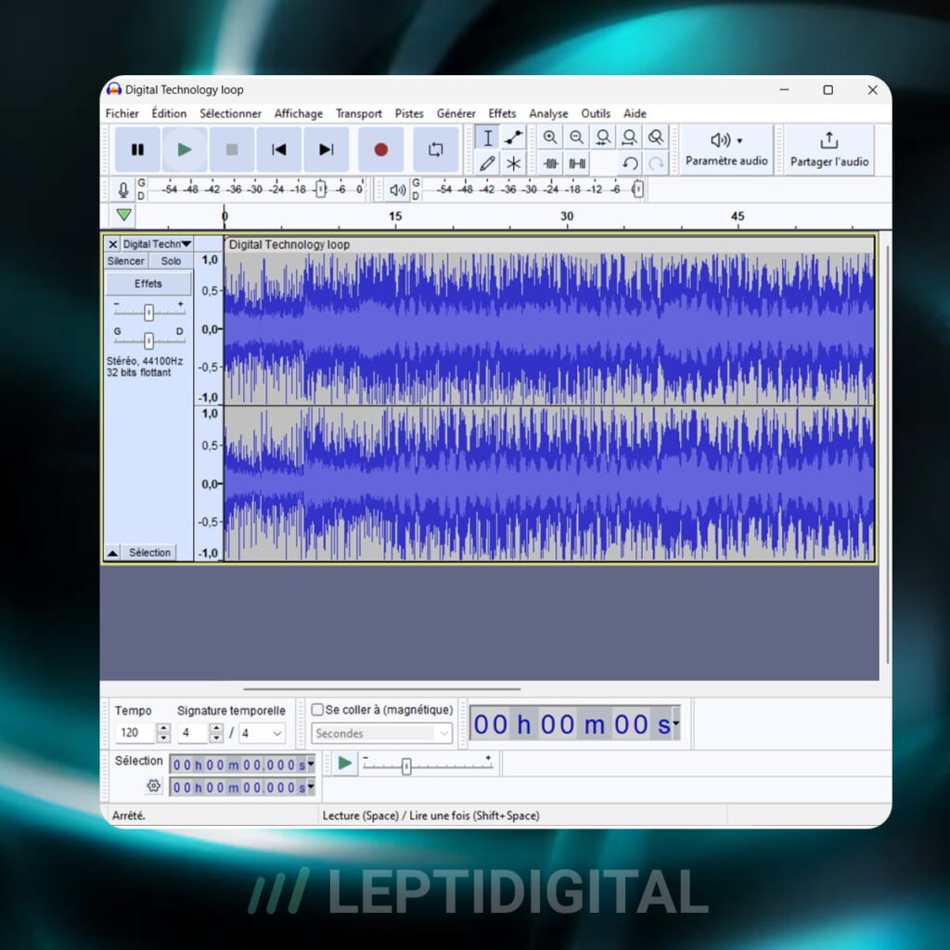The height and width of the screenshot is (950, 950).
Task: Choose the Selection (I-beam) tool
Action: 487,137
